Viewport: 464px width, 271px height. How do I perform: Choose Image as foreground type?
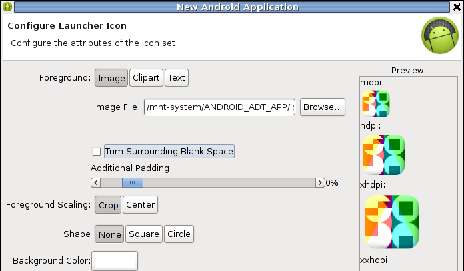[111, 78]
